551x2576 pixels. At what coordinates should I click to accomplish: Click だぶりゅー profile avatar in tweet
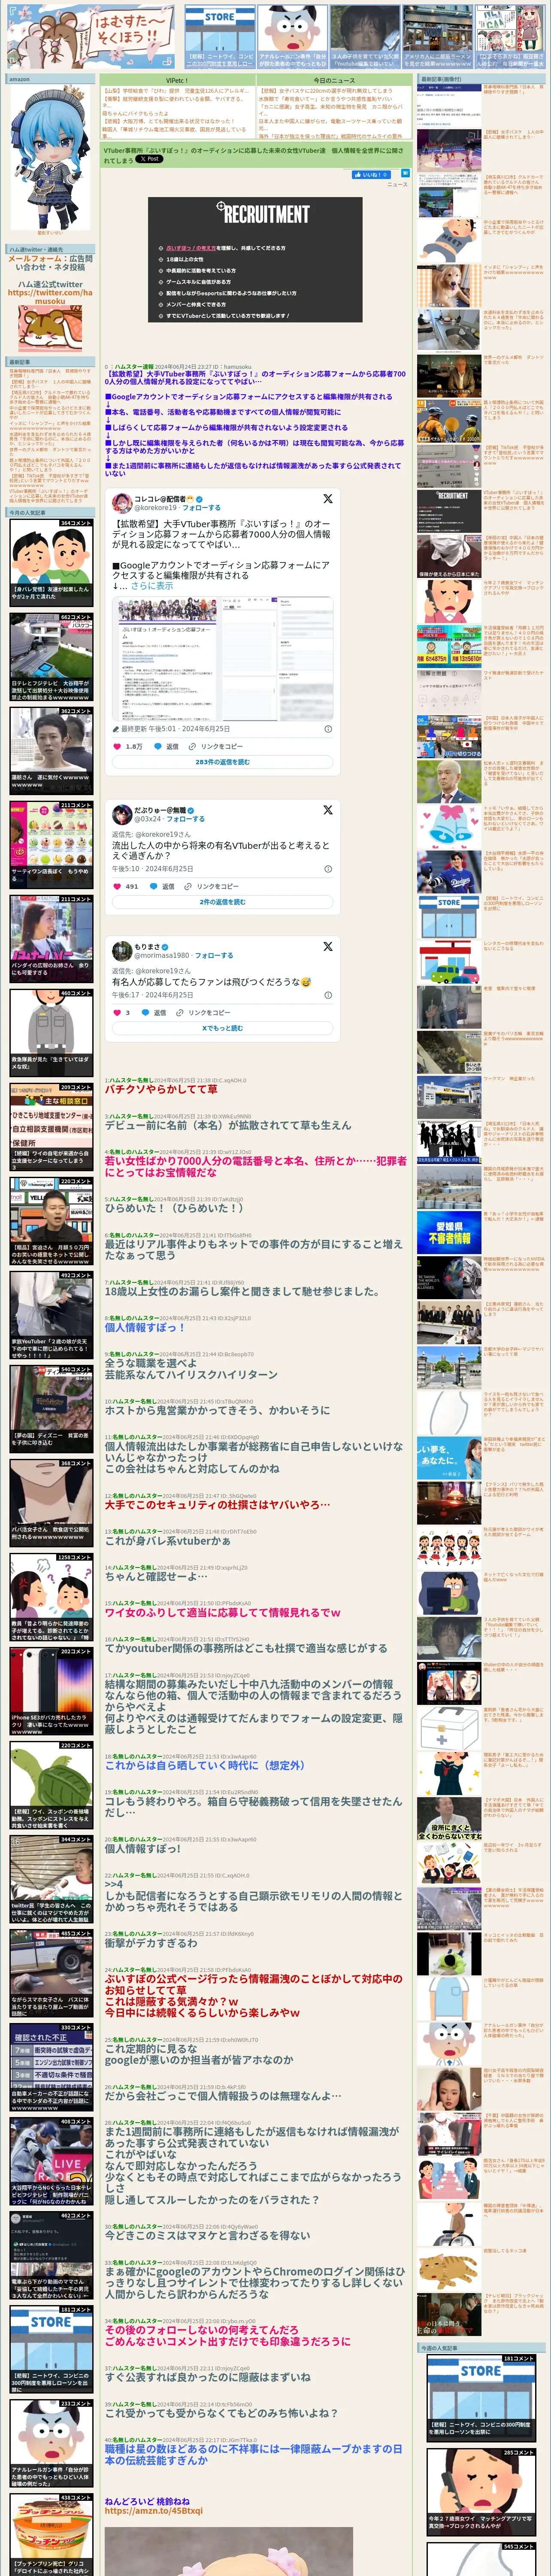tap(122, 814)
